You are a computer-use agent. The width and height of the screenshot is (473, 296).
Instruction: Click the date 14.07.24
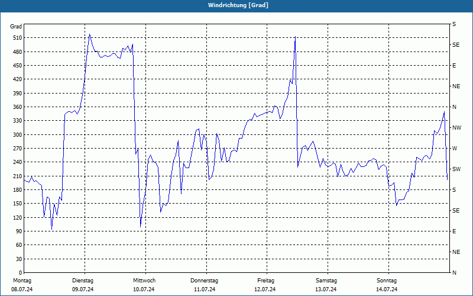(387, 289)
